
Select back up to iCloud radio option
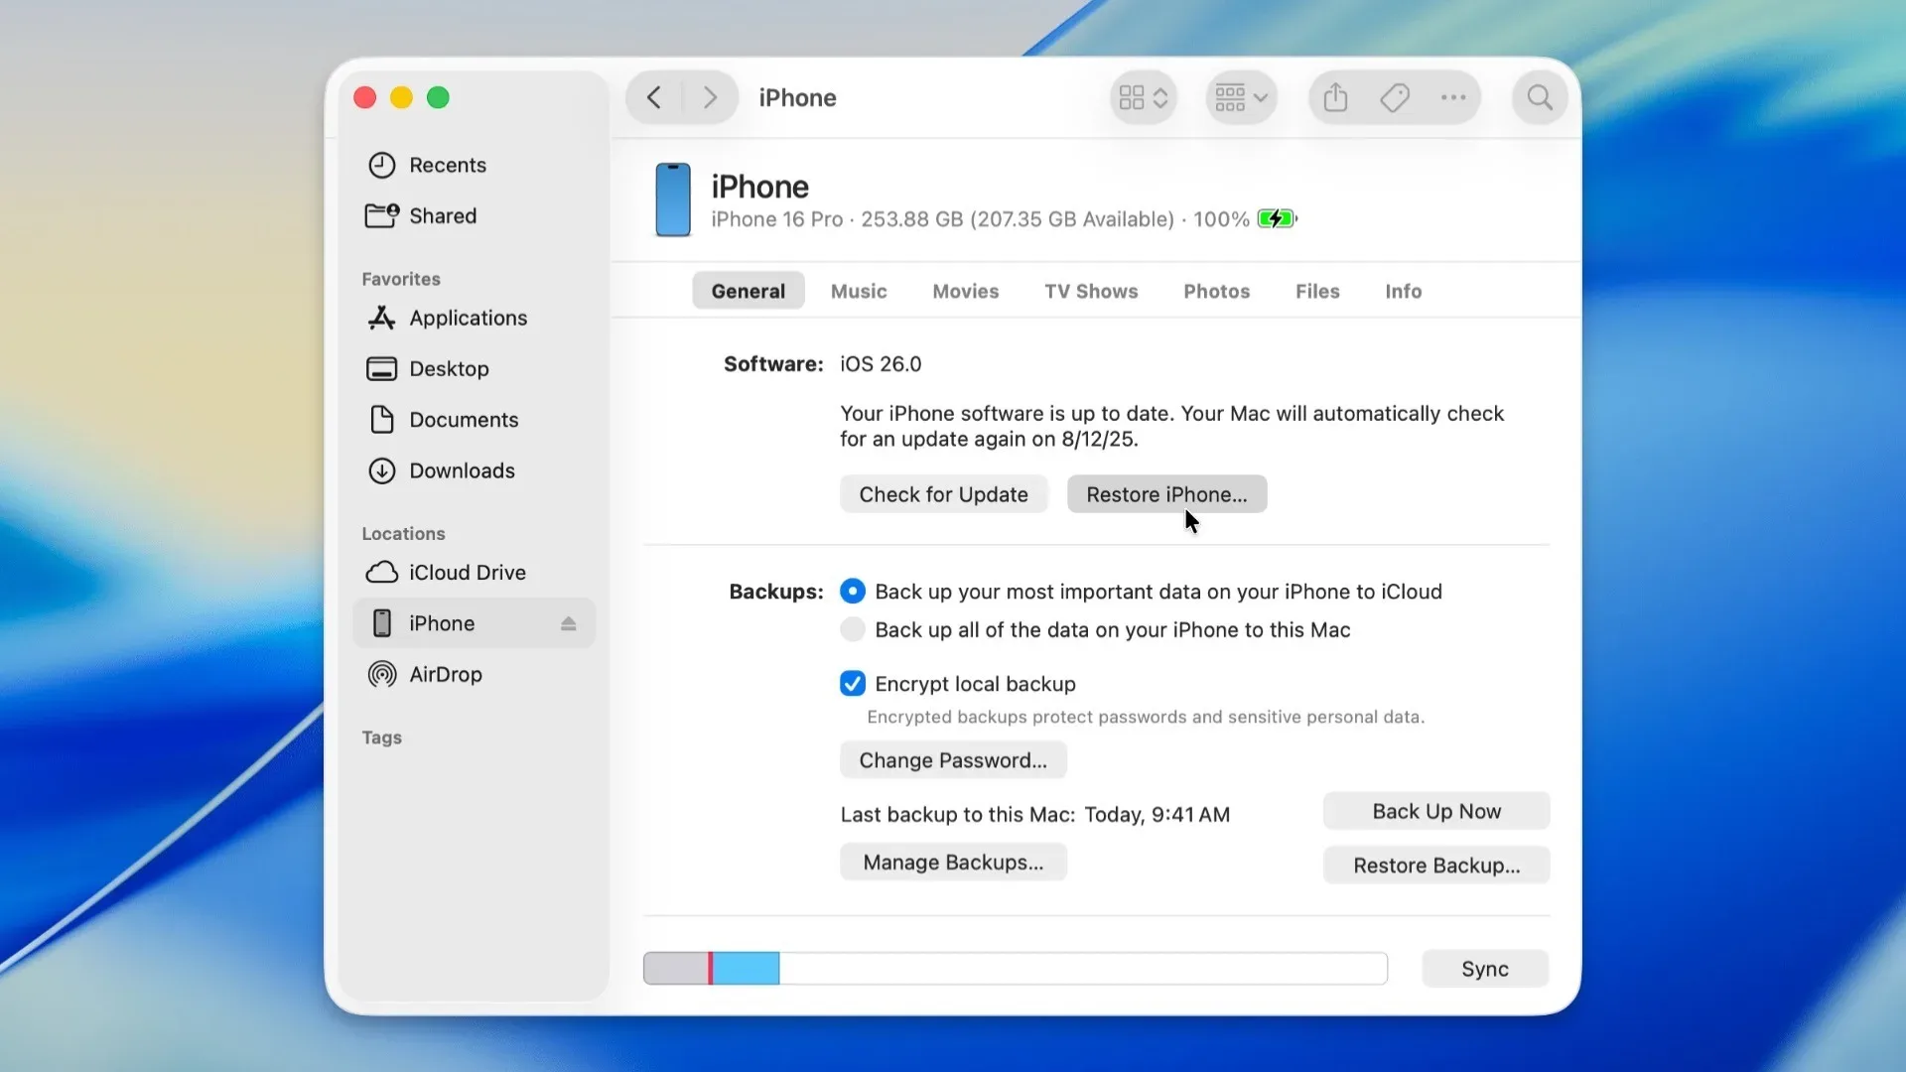[853, 592]
